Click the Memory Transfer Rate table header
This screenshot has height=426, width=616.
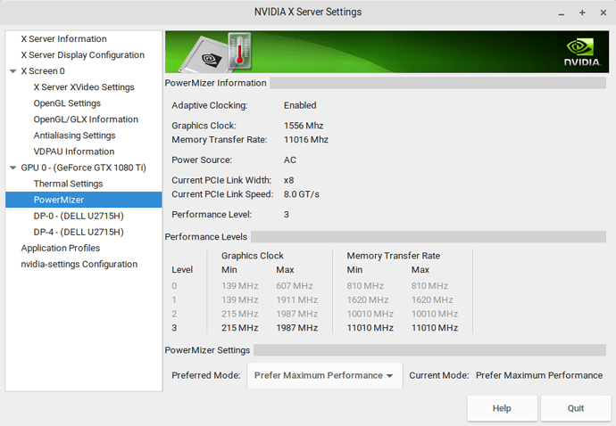click(x=393, y=256)
